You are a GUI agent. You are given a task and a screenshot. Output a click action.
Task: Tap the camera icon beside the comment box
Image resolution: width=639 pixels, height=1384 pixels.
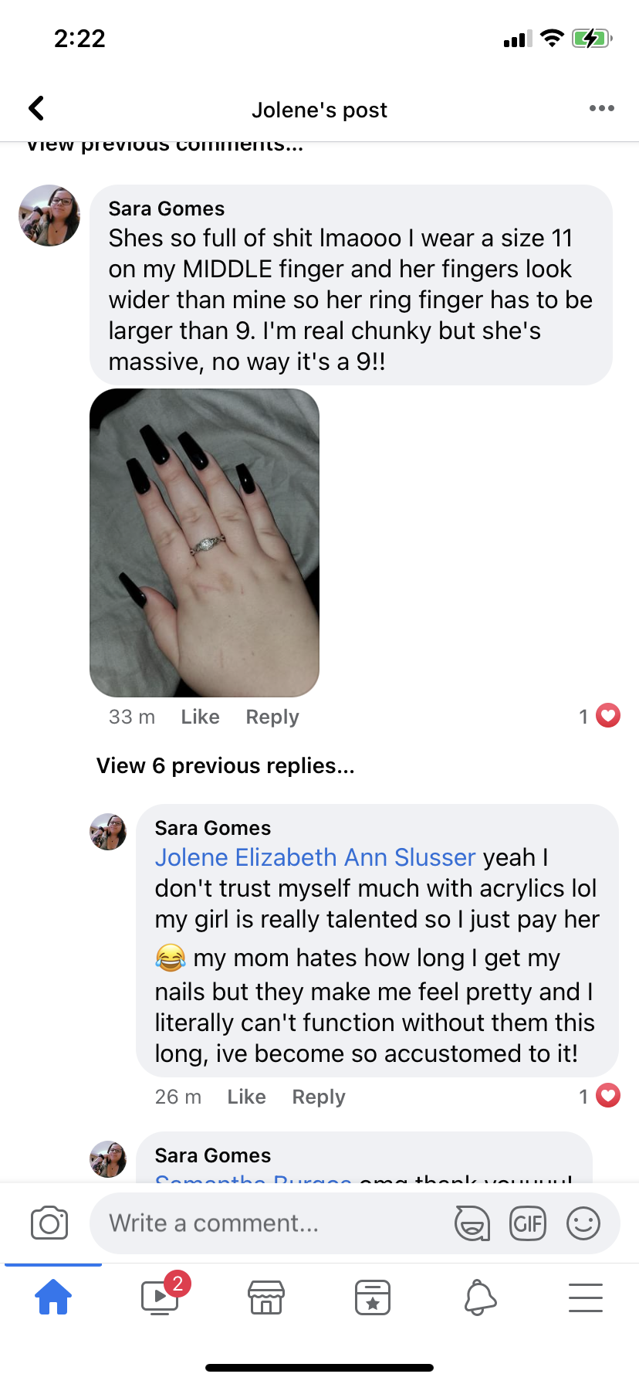click(49, 1223)
